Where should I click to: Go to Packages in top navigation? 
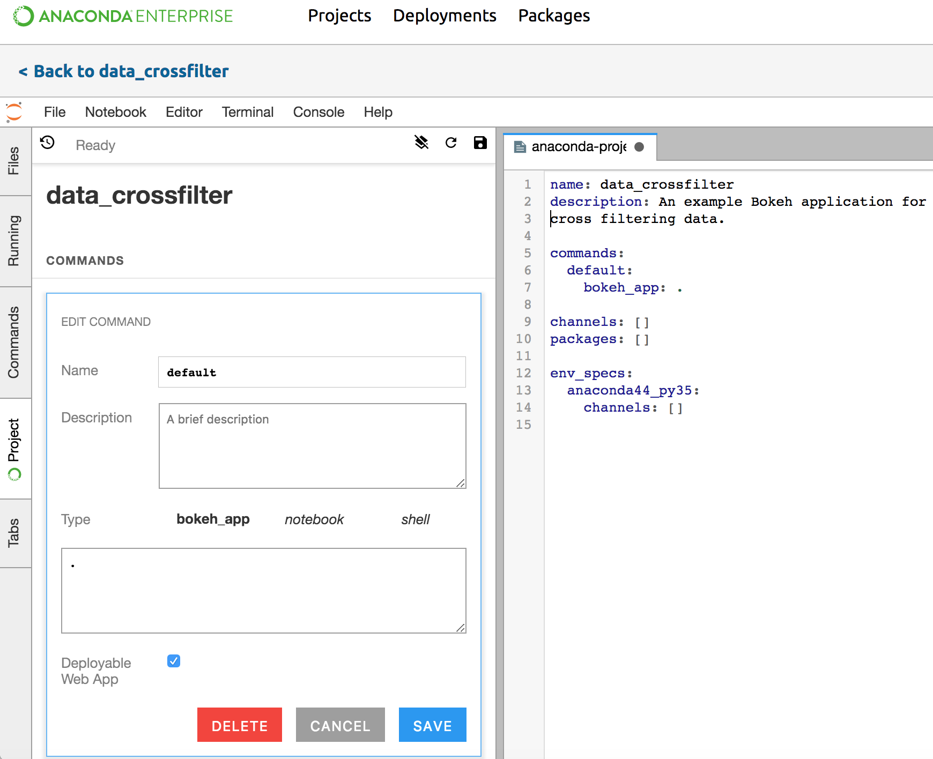554,16
